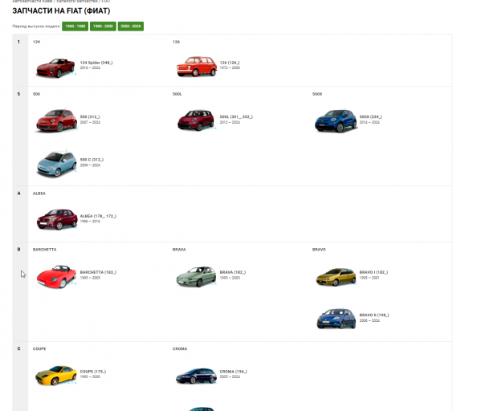Click the 'CROMA' group heading

[x=180, y=349]
